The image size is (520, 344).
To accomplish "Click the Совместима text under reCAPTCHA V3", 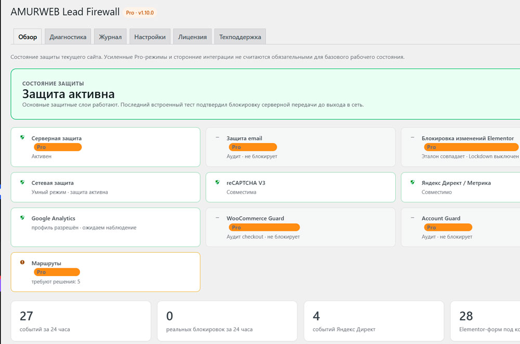I will click(241, 192).
